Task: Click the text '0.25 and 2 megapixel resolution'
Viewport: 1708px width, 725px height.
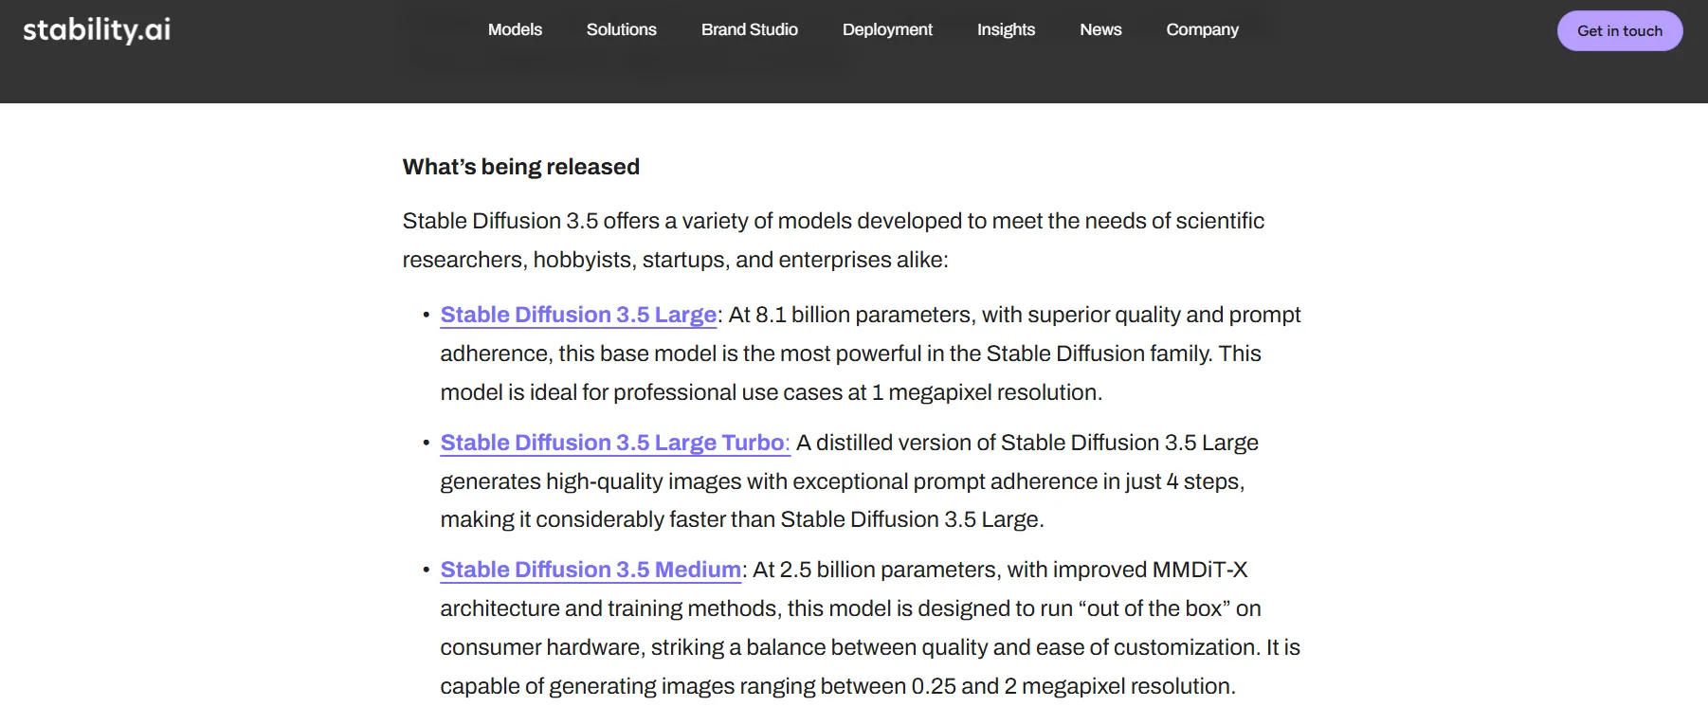Action: (1072, 686)
